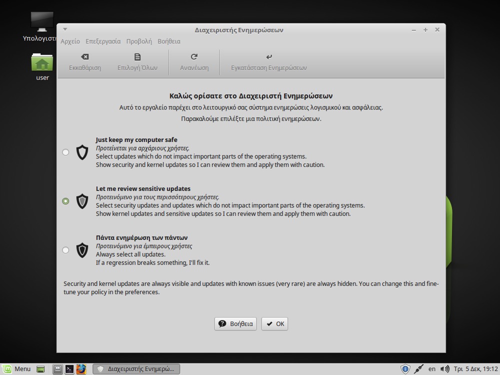Select the Just keep my computer safe radio button
500x375 pixels.
pyautogui.click(x=65, y=152)
